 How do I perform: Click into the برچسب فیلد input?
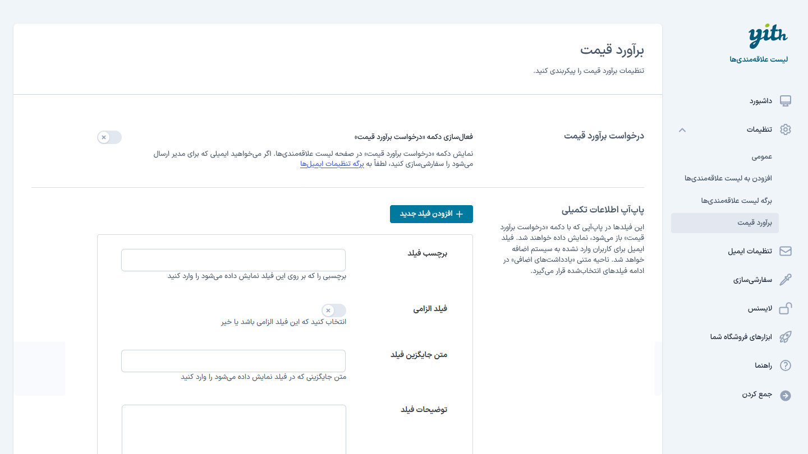[x=233, y=260]
